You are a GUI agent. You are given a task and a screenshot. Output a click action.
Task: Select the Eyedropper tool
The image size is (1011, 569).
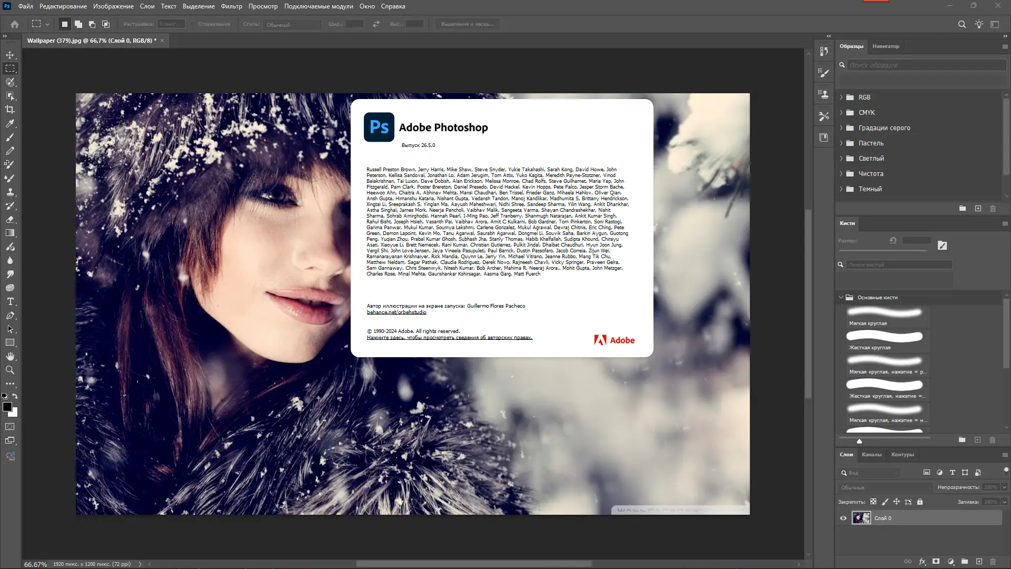coord(10,123)
